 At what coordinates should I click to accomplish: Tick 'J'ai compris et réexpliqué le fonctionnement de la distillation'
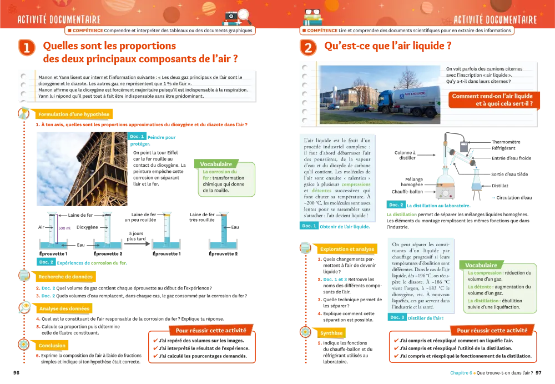click(396, 356)
